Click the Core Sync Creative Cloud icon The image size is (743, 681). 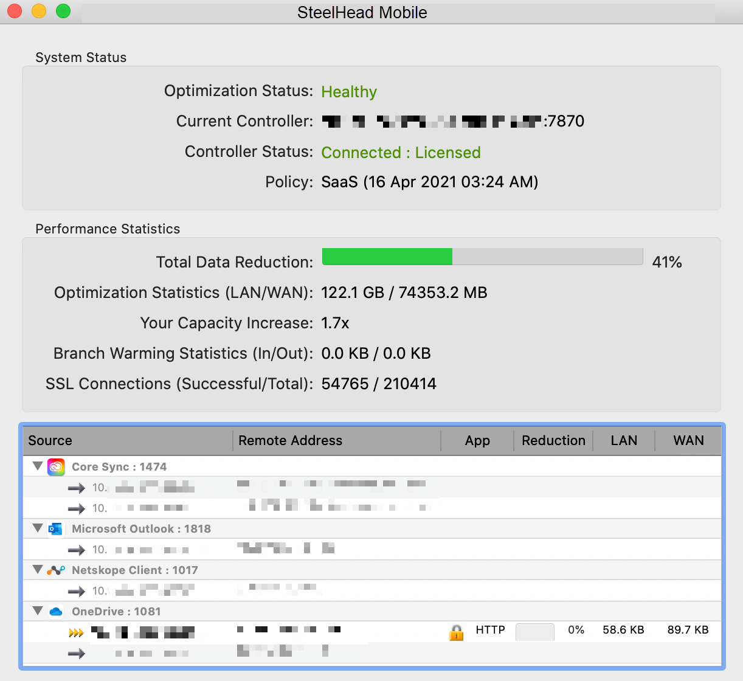coord(56,467)
